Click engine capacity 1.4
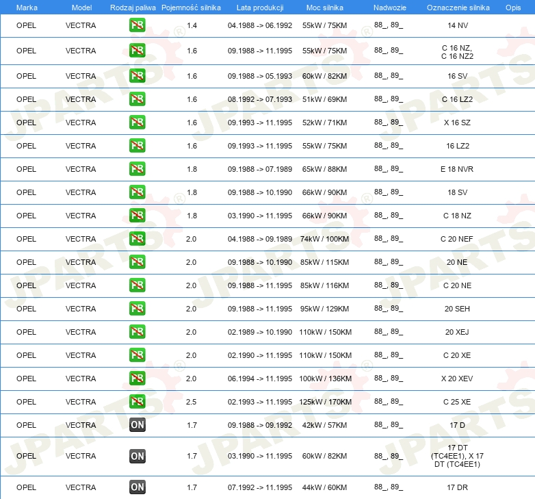Viewport: 535px width, 499px height. 192,25
